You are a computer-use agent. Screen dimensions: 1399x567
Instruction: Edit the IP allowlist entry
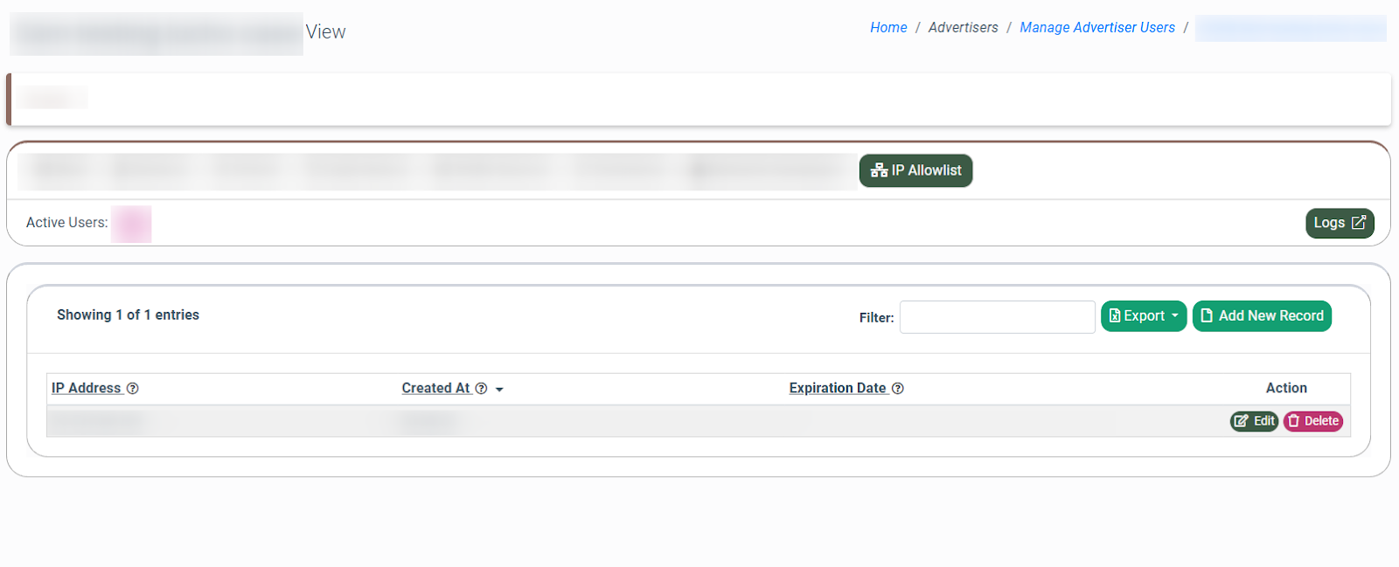tap(1254, 421)
